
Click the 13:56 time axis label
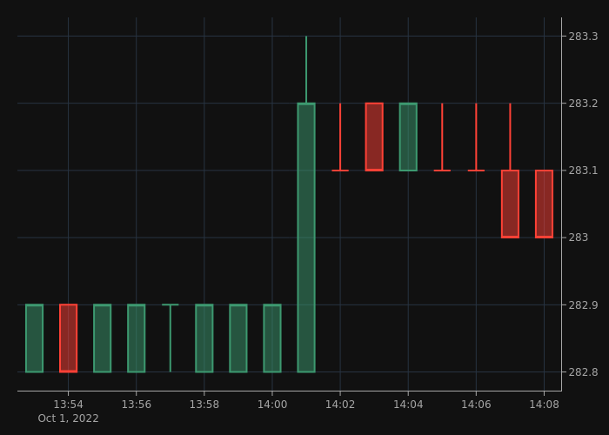(x=137, y=405)
